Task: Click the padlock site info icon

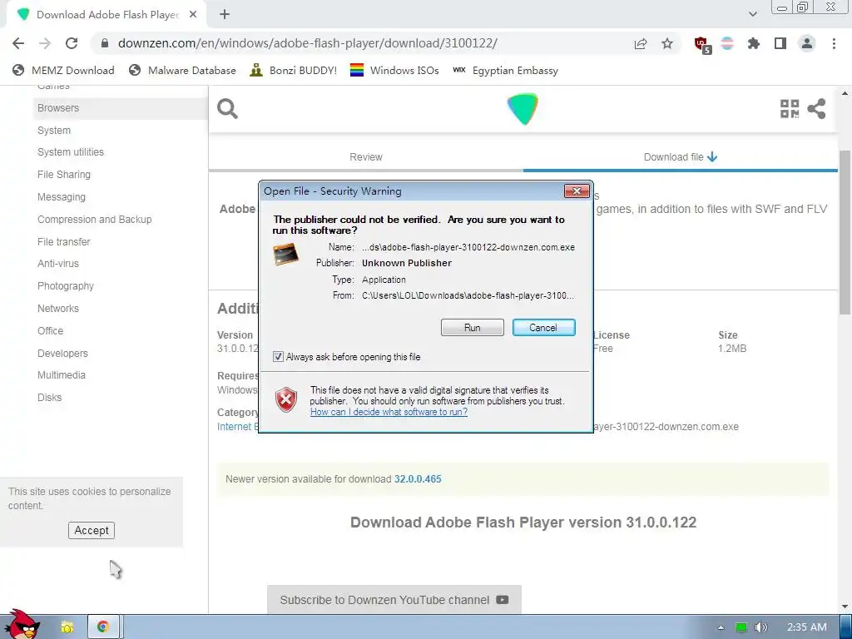Action: click(x=105, y=43)
